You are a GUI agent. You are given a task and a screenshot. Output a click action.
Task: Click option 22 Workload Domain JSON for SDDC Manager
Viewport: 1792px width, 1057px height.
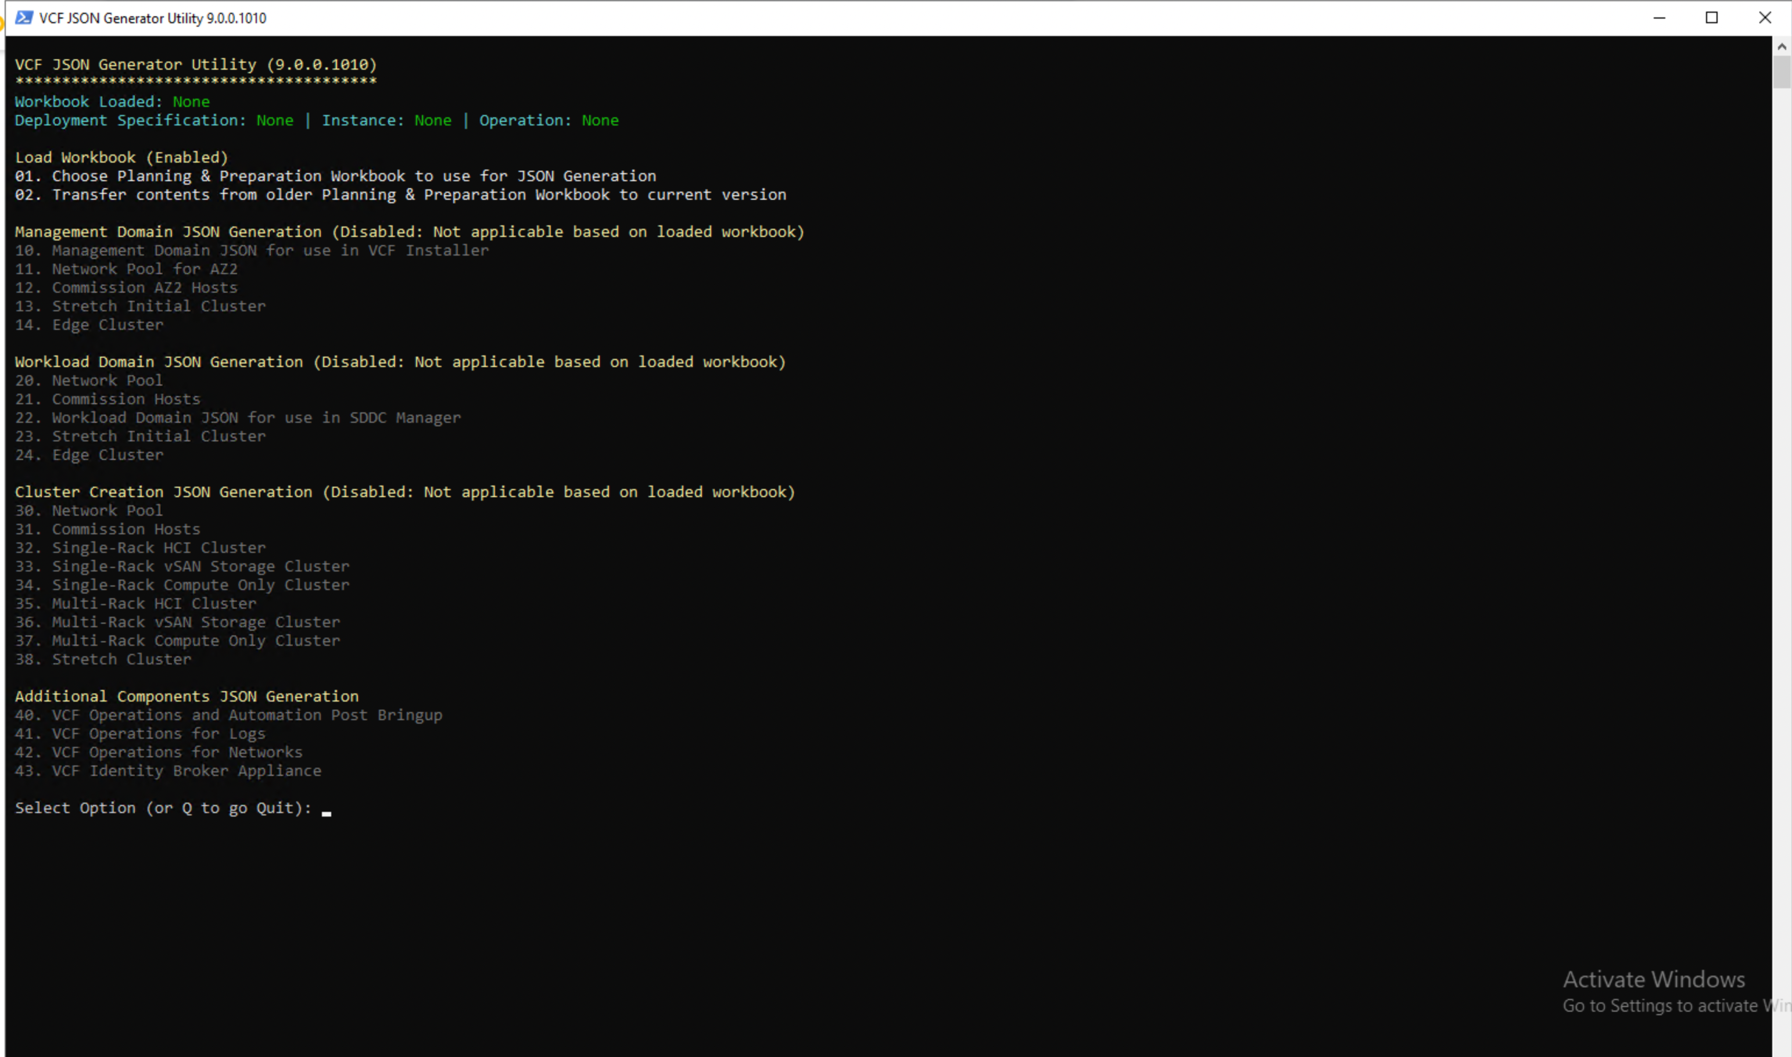237,418
